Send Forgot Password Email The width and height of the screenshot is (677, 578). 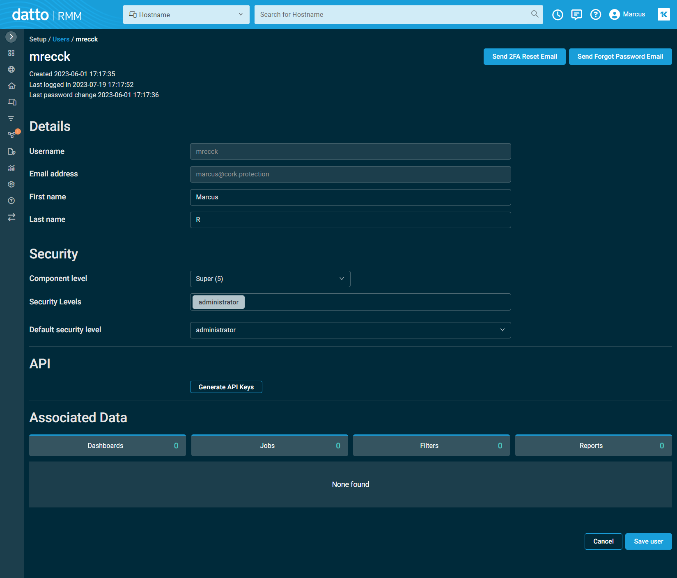[620, 57]
